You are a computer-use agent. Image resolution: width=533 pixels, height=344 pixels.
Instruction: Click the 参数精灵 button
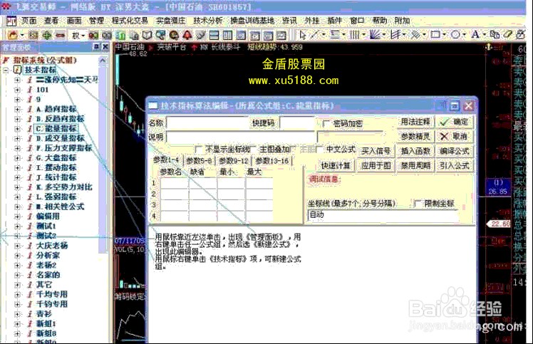tap(415, 137)
